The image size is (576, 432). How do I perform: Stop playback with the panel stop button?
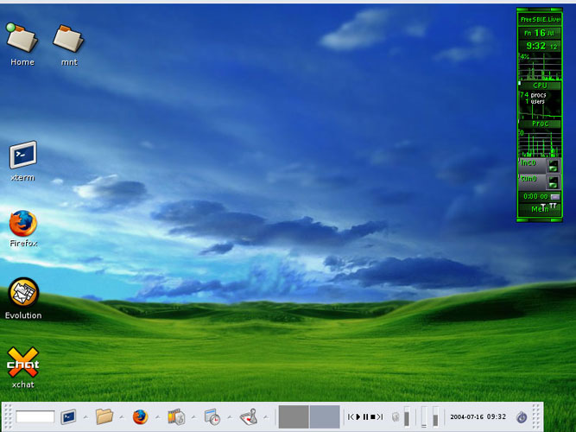pyautogui.click(x=373, y=416)
